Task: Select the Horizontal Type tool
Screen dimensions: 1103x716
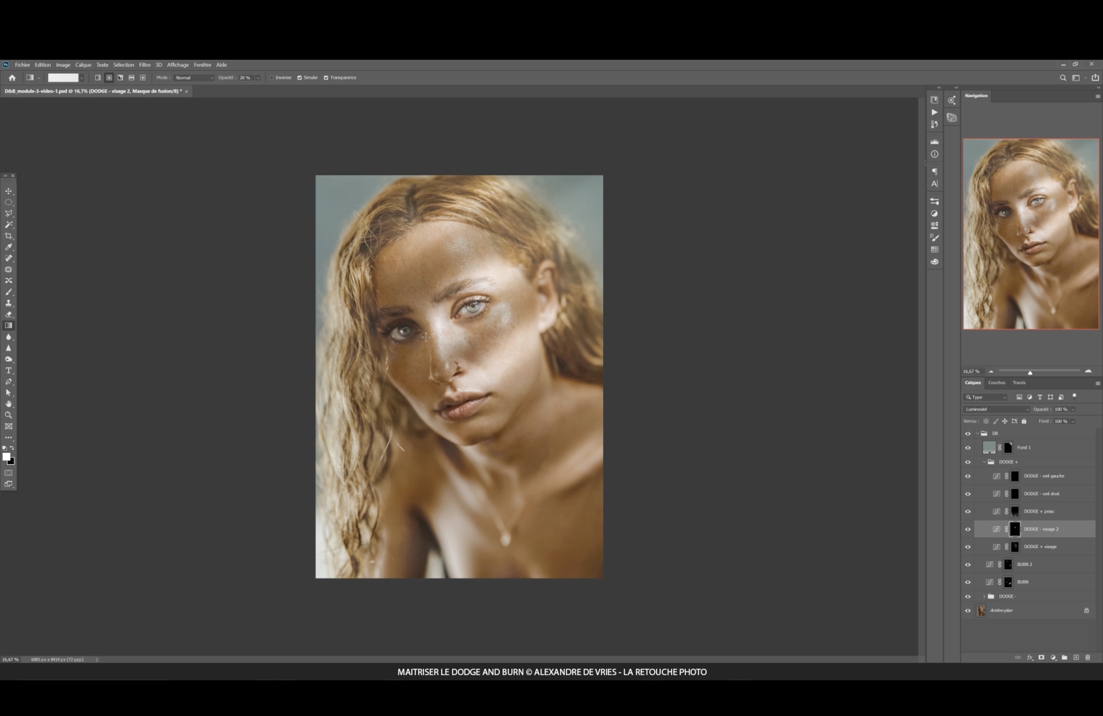Action: click(x=8, y=370)
